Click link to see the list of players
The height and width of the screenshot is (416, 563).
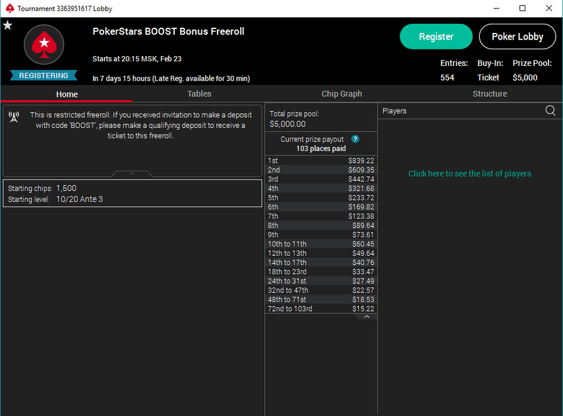469,174
